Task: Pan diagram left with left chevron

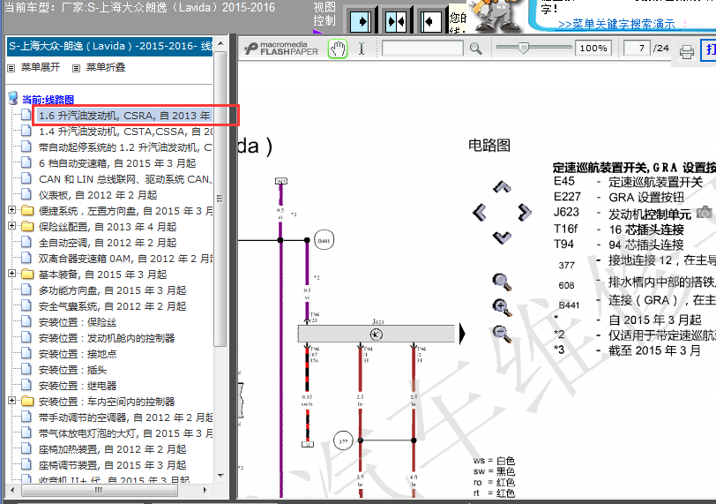Action: coord(479,213)
